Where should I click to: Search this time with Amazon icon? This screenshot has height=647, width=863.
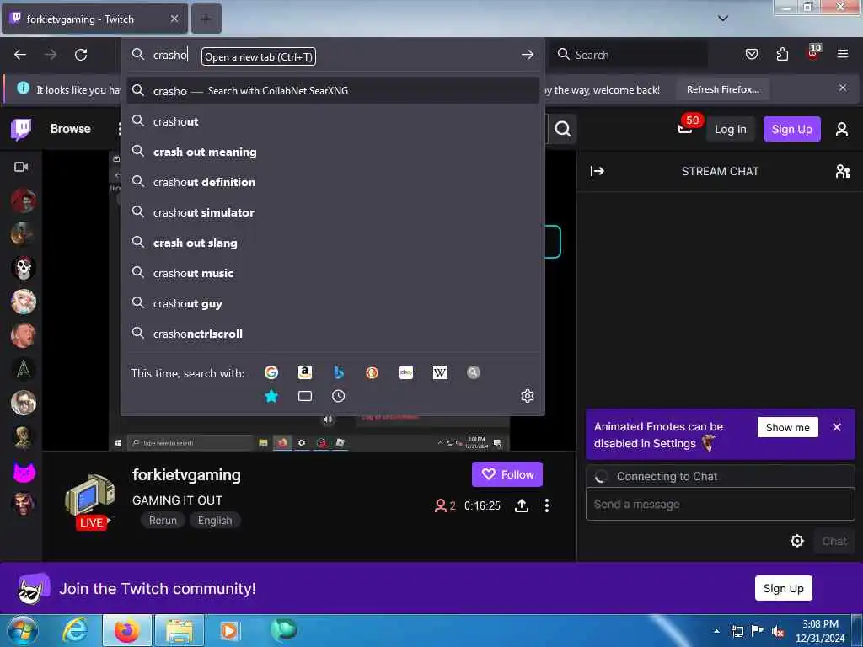tap(305, 372)
